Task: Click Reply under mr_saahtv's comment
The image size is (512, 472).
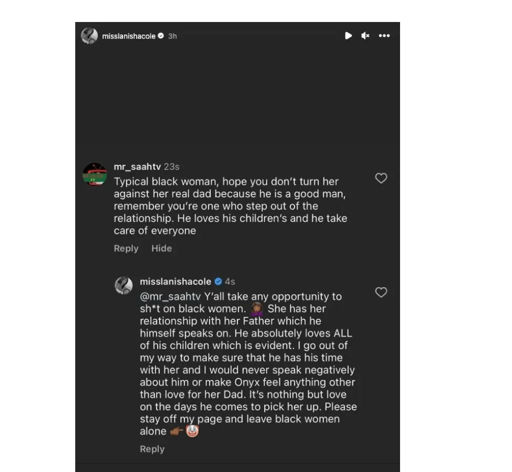Action: [126, 248]
